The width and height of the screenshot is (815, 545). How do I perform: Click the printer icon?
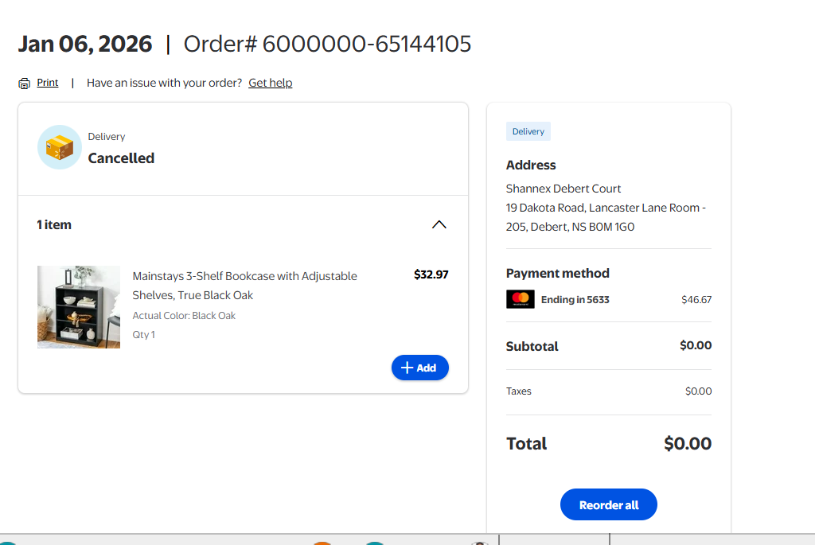pos(25,84)
